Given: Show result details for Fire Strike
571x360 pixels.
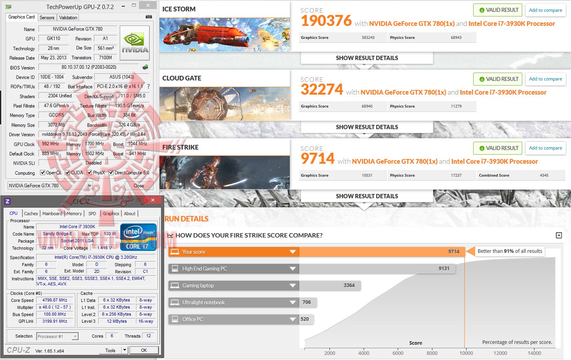Looking at the screenshot, I should (x=367, y=196).
